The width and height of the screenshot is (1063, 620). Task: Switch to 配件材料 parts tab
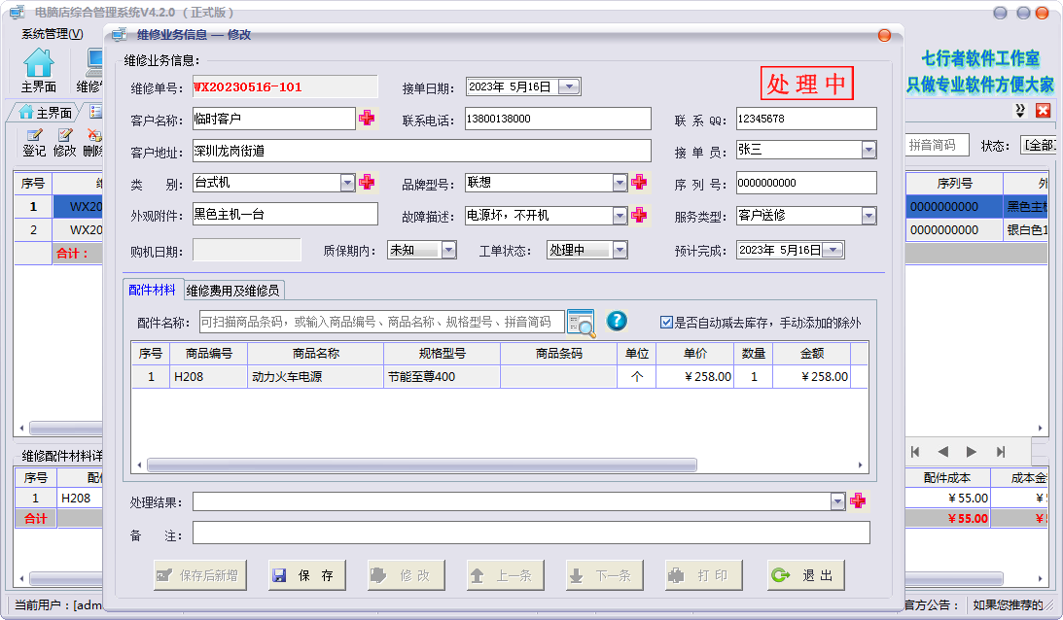152,290
